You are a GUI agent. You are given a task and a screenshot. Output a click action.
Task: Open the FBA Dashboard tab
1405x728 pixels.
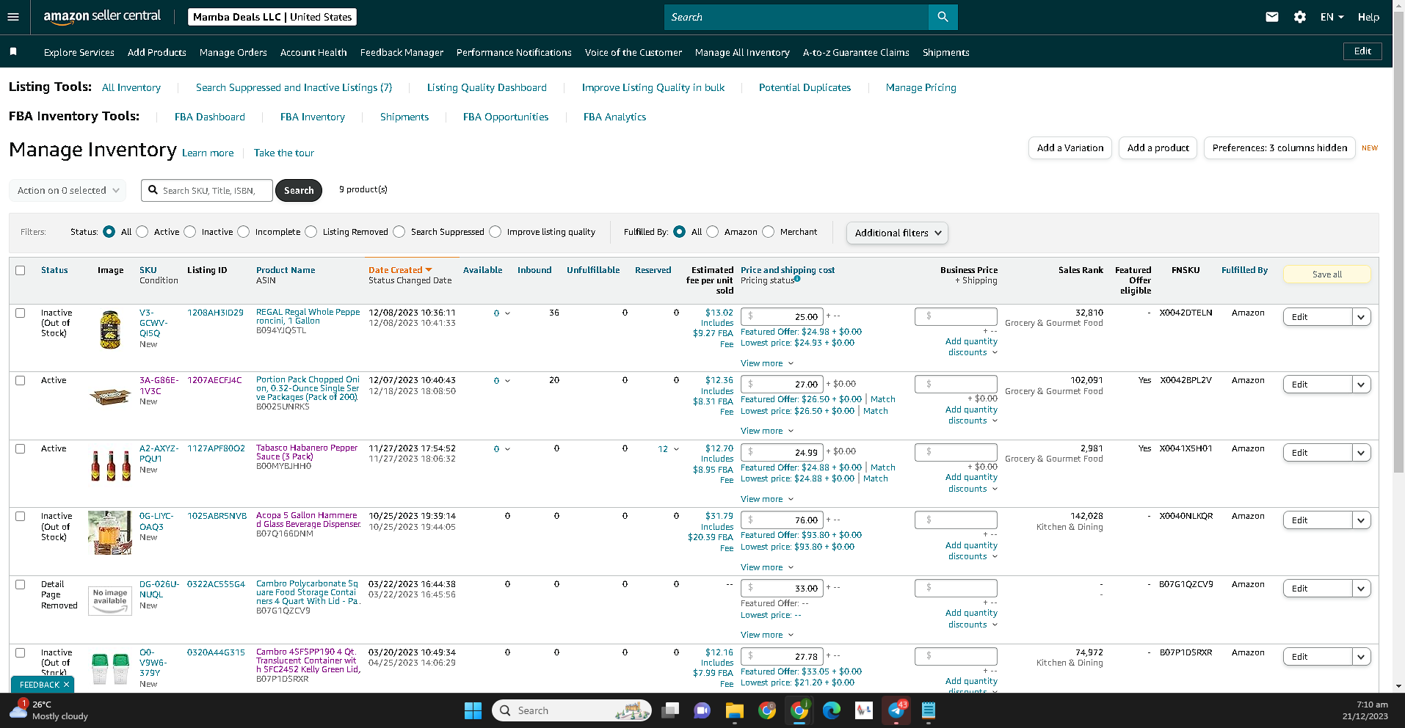coord(210,117)
